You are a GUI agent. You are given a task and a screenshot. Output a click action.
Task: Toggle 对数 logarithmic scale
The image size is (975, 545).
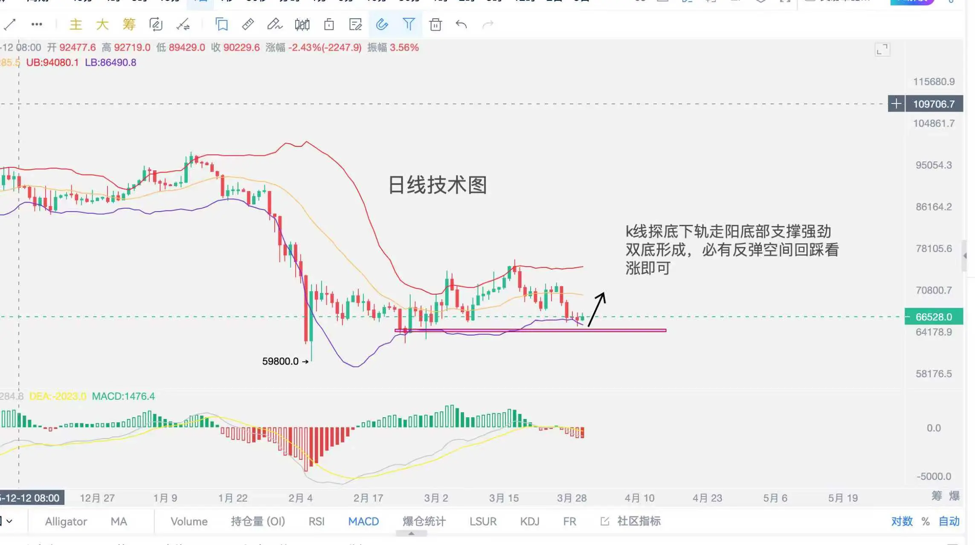902,521
